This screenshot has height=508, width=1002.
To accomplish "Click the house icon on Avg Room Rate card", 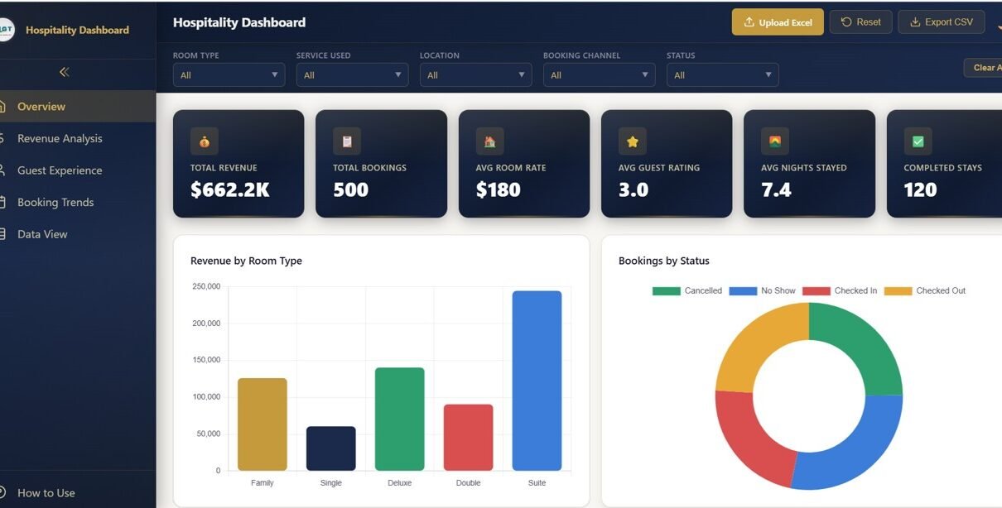I will 489,141.
